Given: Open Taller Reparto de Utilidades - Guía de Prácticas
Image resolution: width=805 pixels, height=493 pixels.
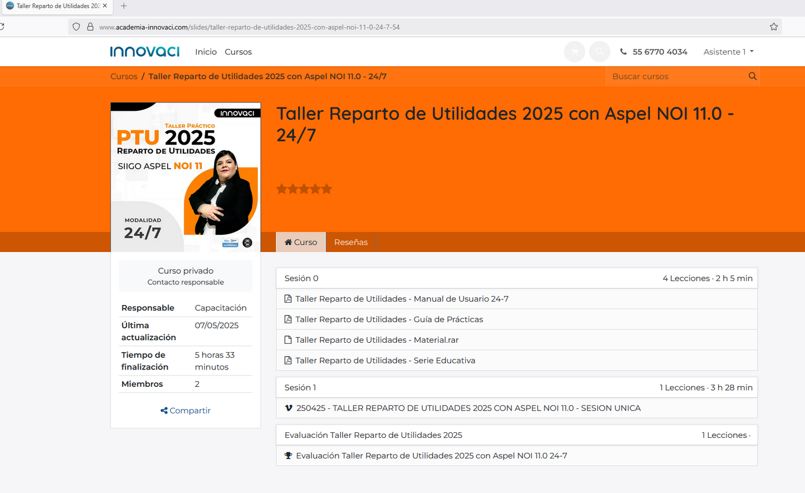Looking at the screenshot, I should [389, 319].
